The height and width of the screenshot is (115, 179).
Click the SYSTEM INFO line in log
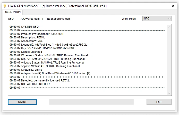click(24, 27)
